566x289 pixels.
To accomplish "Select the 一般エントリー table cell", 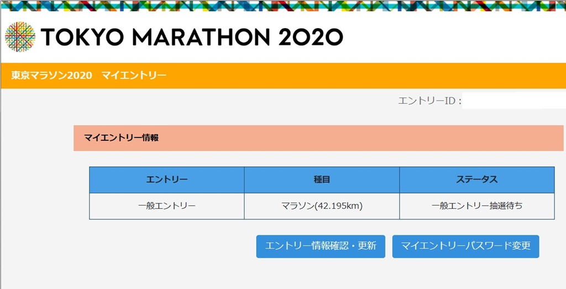I will click(x=167, y=206).
